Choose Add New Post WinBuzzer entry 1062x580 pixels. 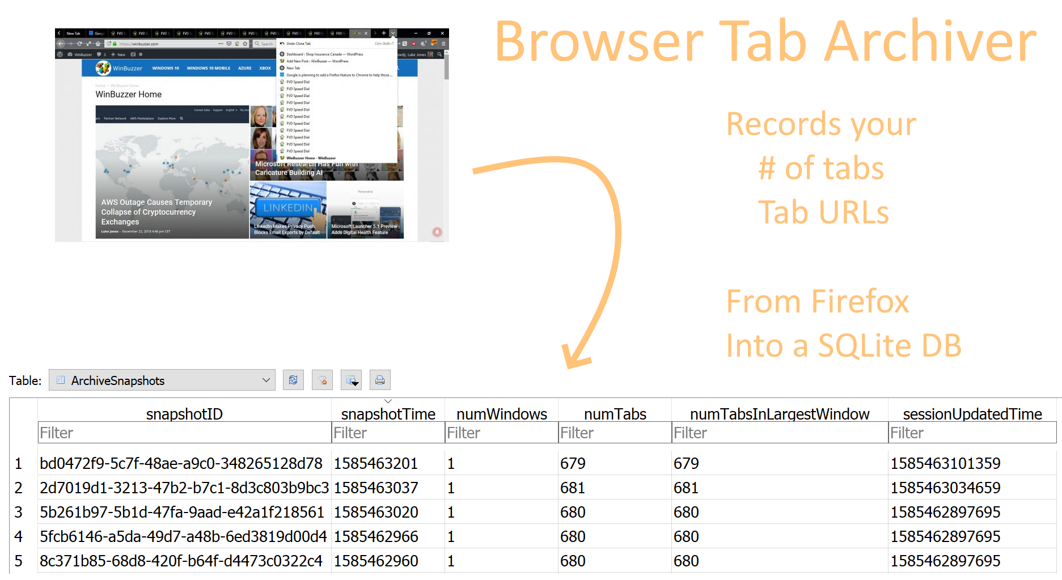point(337,61)
